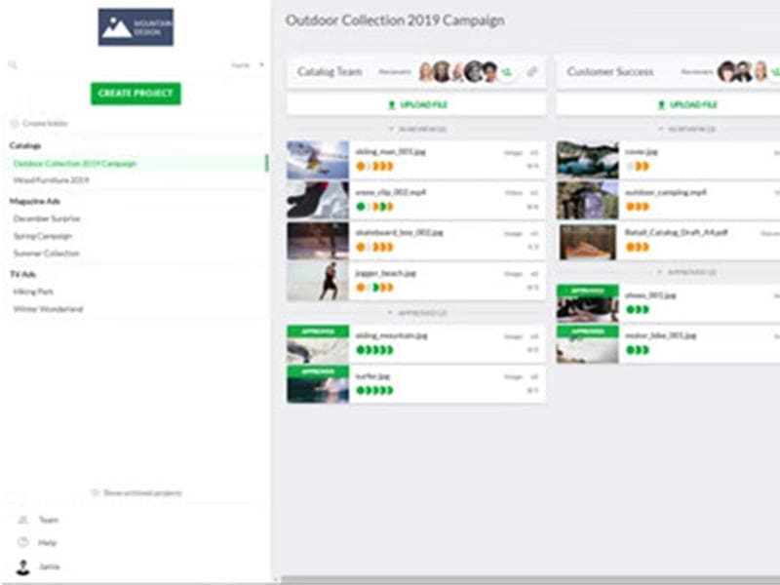Click status dots of skiing_man_001.jpg
The height and width of the screenshot is (585, 780).
pos(375,166)
